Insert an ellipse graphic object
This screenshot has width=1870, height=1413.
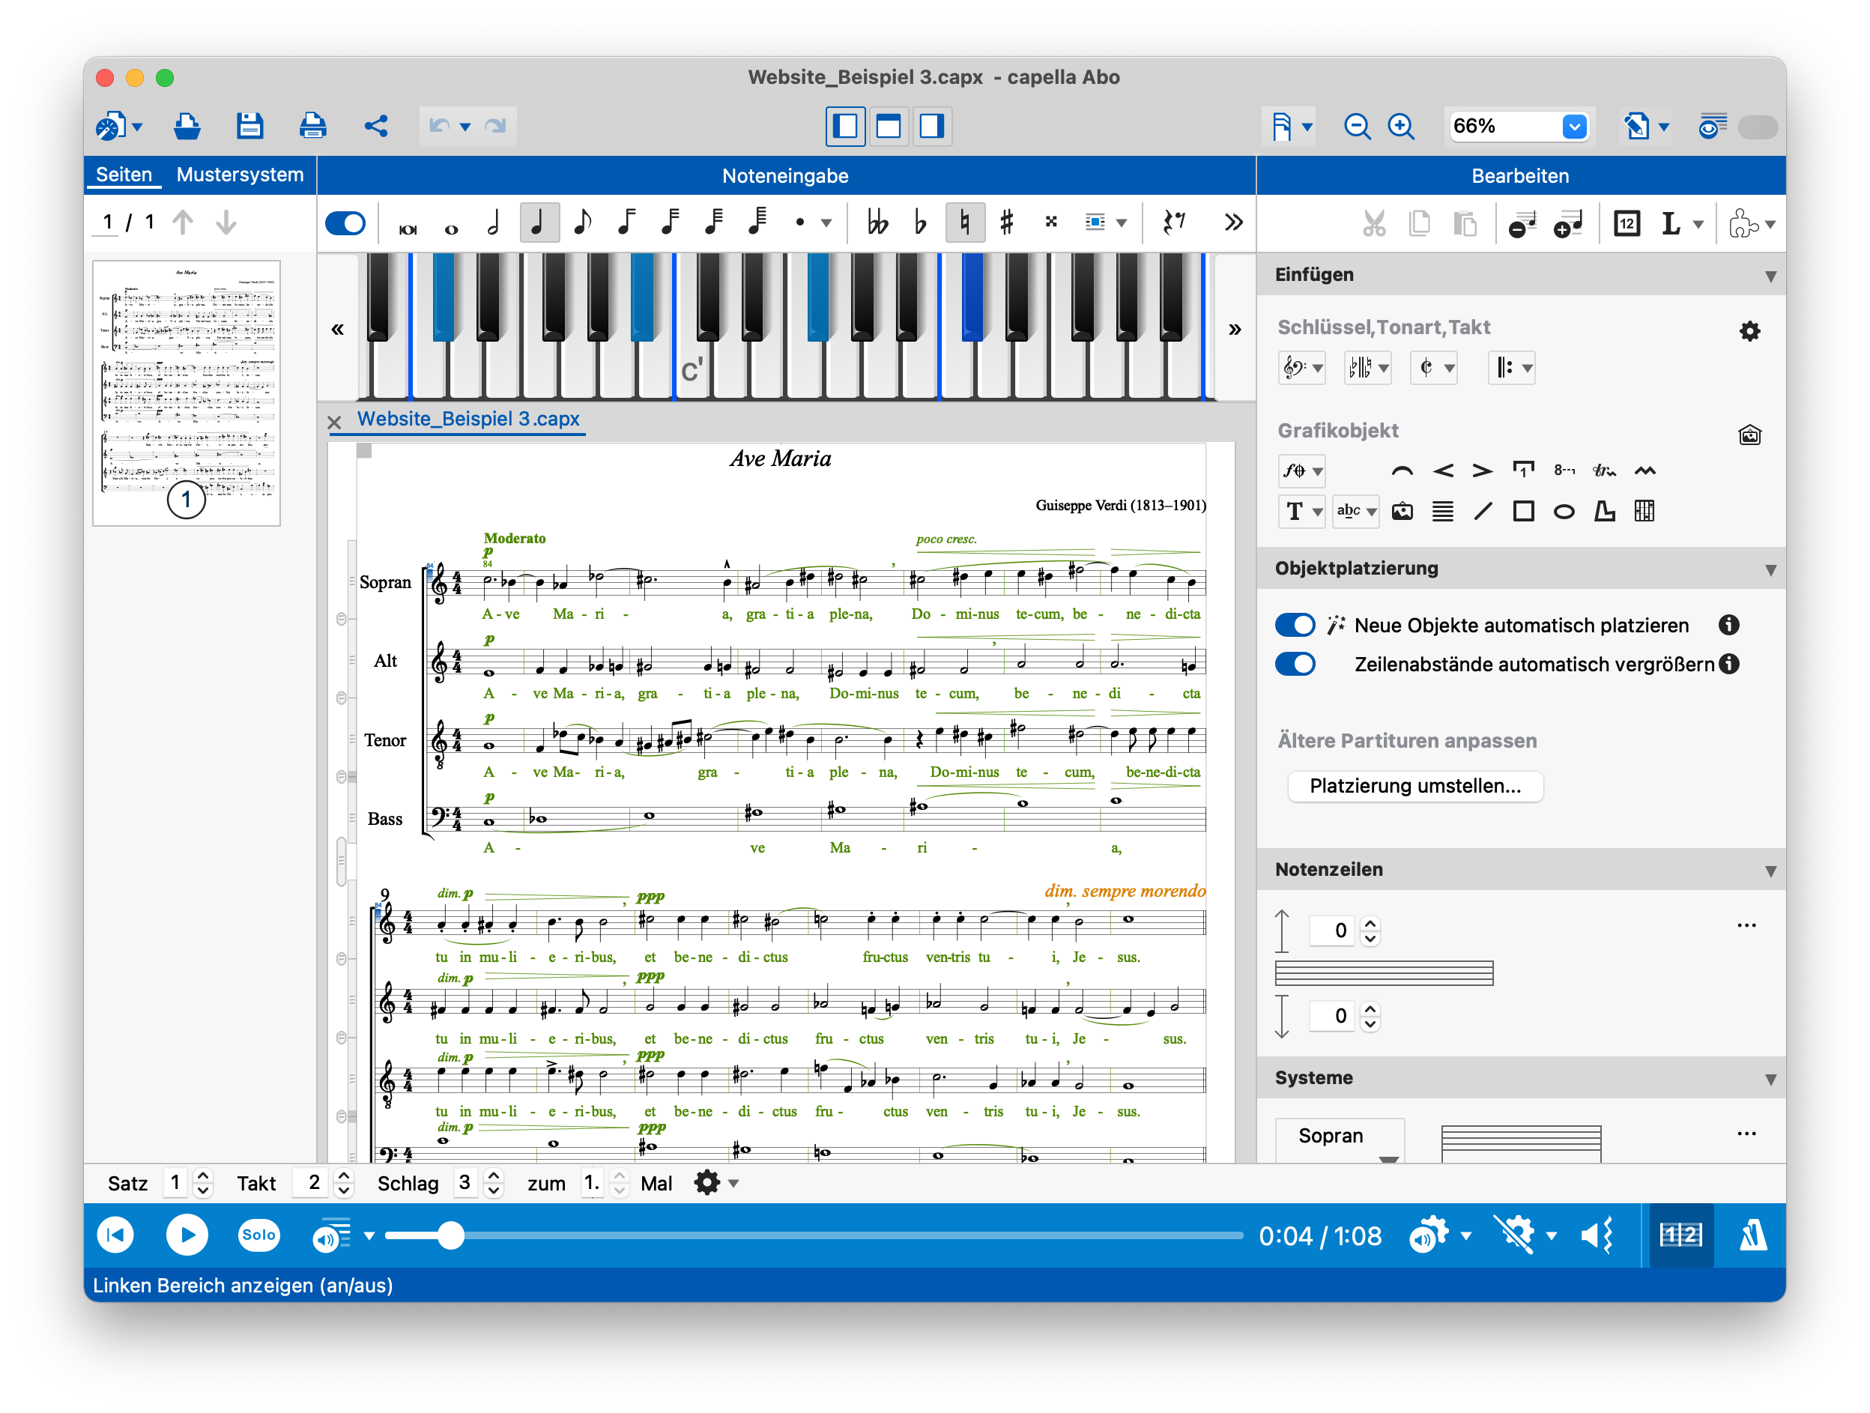1564,512
